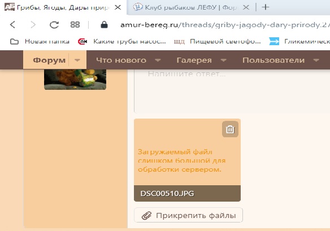Open the Форум menu item
330x231 pixels.
pyautogui.click(x=49, y=60)
